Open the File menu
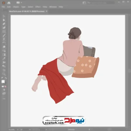131x131 pixels. (3, 7)
